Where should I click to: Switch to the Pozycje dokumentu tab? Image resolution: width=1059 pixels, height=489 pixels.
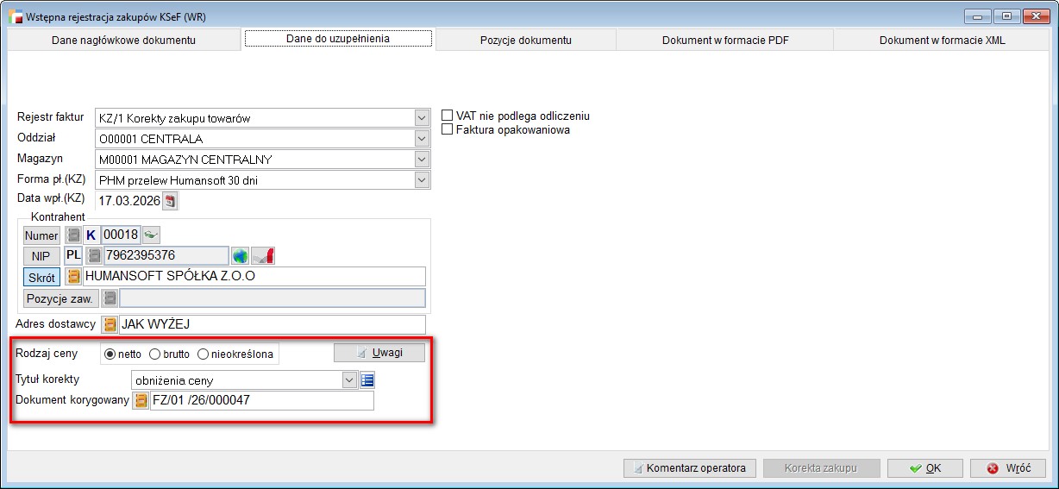pyautogui.click(x=525, y=40)
